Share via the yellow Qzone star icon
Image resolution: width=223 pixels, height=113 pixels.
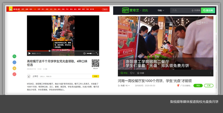14,68
